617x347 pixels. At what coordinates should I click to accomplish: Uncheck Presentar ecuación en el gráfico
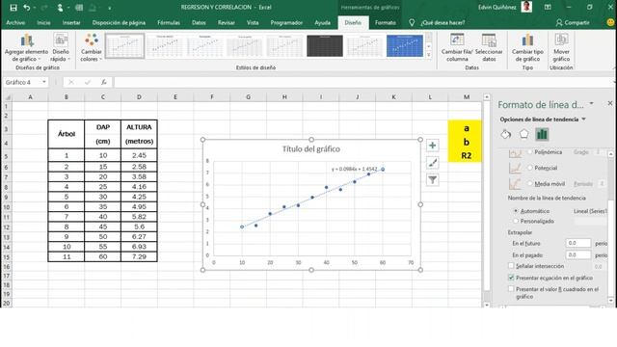click(511, 278)
